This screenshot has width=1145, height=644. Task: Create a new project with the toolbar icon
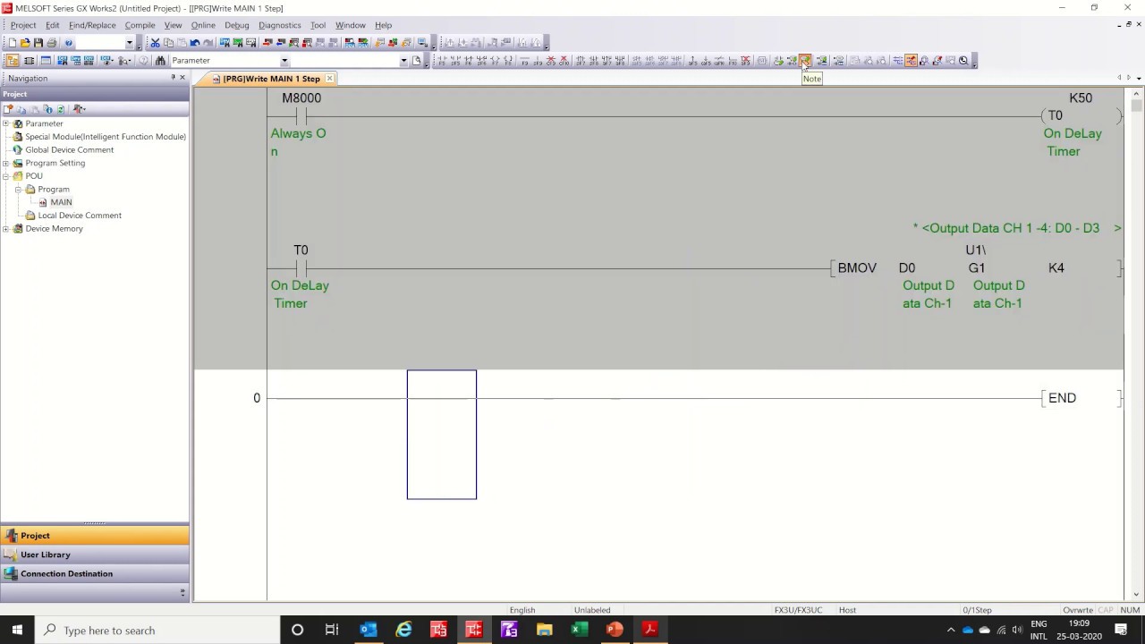coord(13,42)
